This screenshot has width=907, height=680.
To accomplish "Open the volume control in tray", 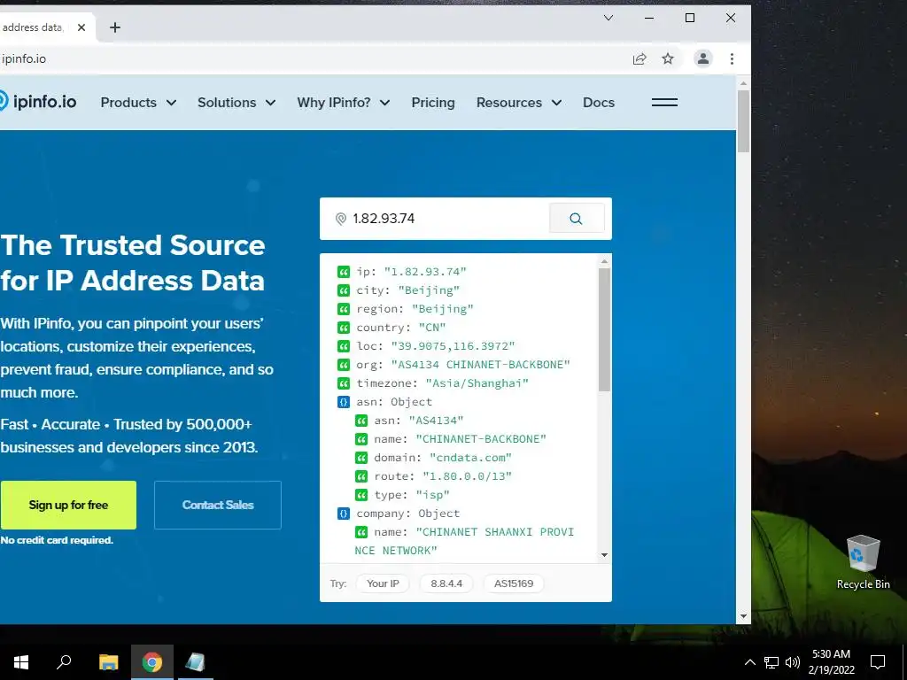I will click(793, 662).
